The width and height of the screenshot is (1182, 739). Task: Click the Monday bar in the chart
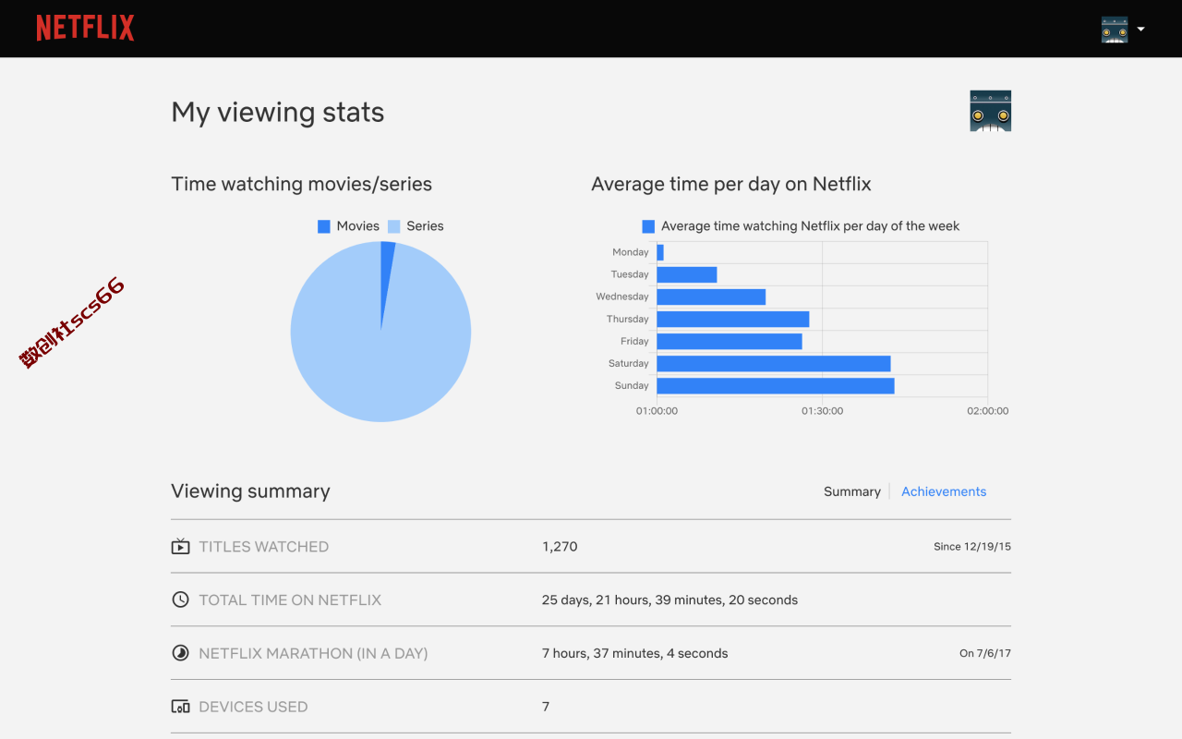point(660,252)
